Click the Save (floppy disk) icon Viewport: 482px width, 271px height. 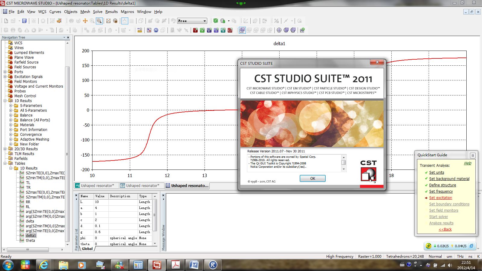(24, 21)
